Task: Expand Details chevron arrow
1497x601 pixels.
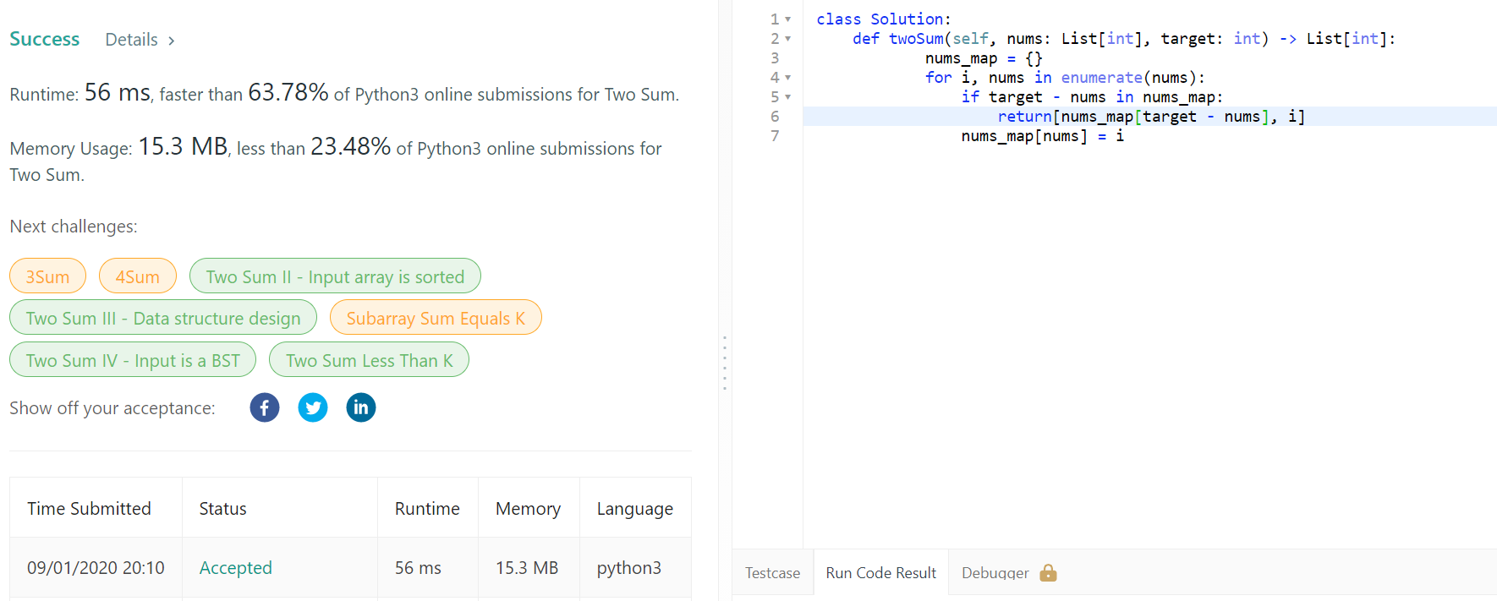Action: (x=171, y=41)
